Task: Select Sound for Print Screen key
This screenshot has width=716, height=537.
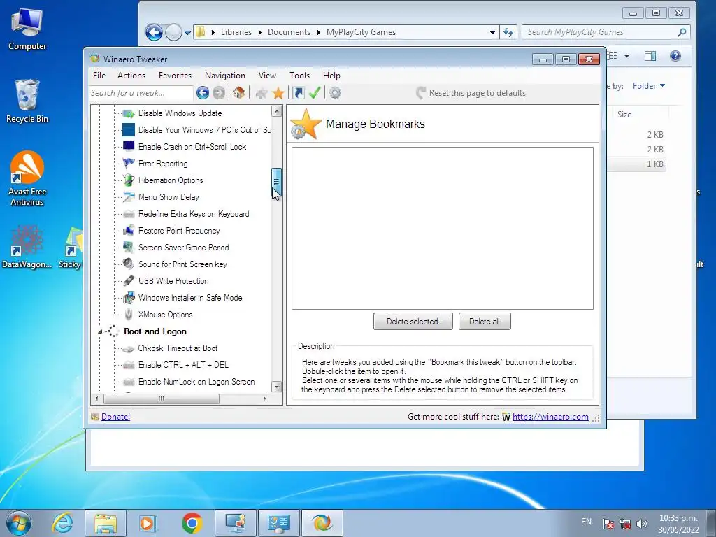Action: pyautogui.click(x=182, y=264)
